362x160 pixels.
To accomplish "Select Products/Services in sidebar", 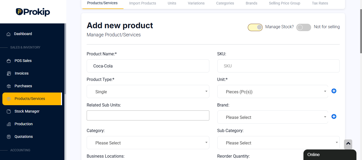I will coord(32,99).
